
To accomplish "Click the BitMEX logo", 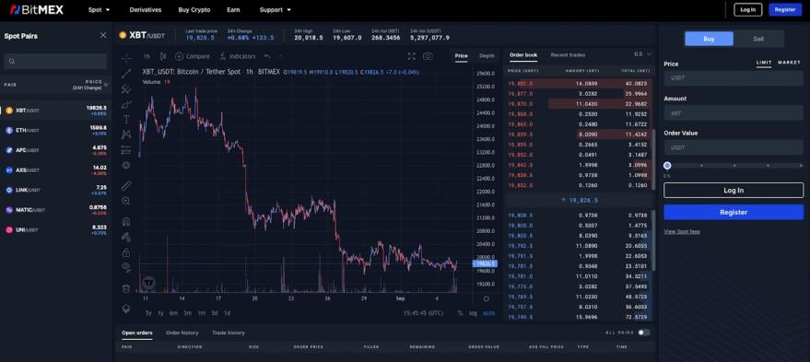I will point(37,10).
